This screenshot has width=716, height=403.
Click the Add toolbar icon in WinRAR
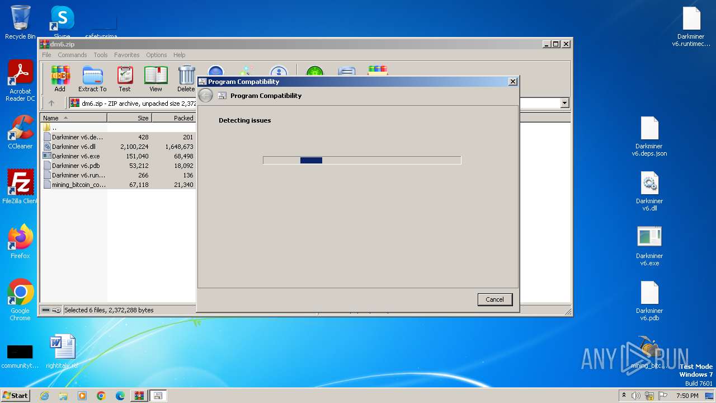60,79
